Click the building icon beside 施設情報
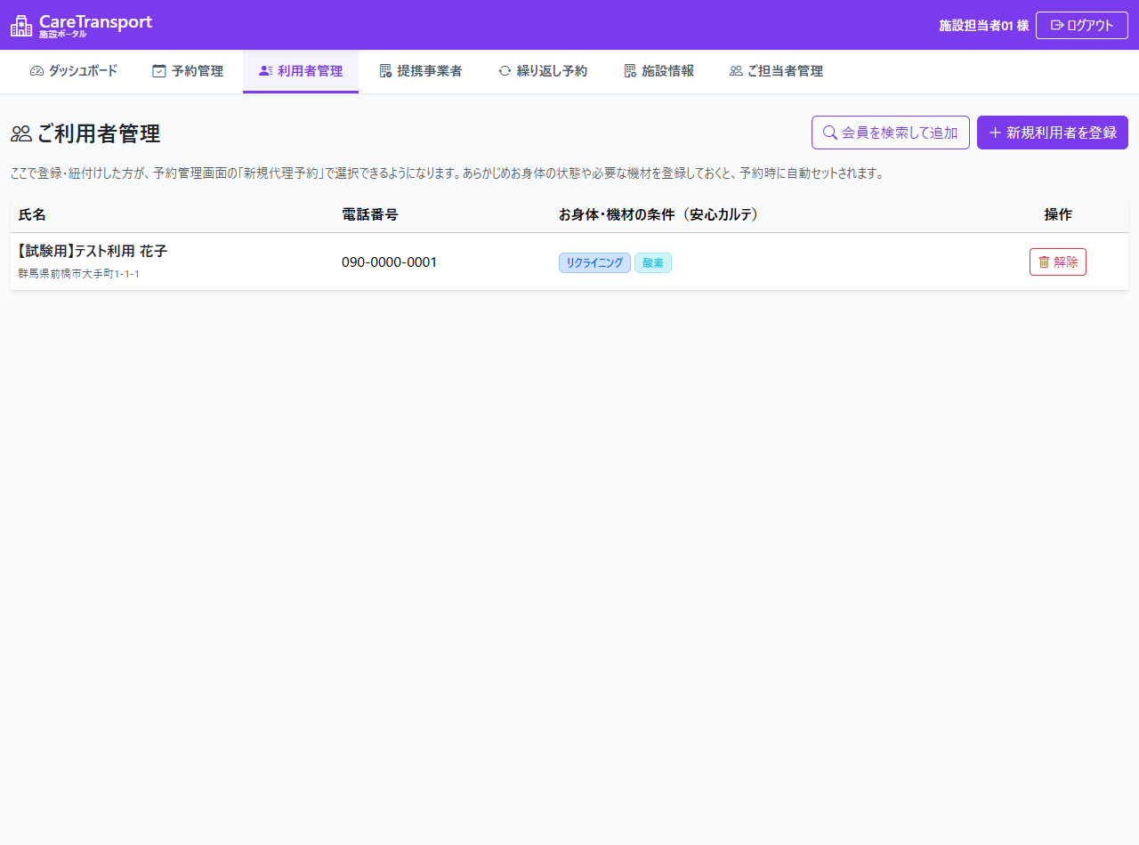 click(x=630, y=71)
